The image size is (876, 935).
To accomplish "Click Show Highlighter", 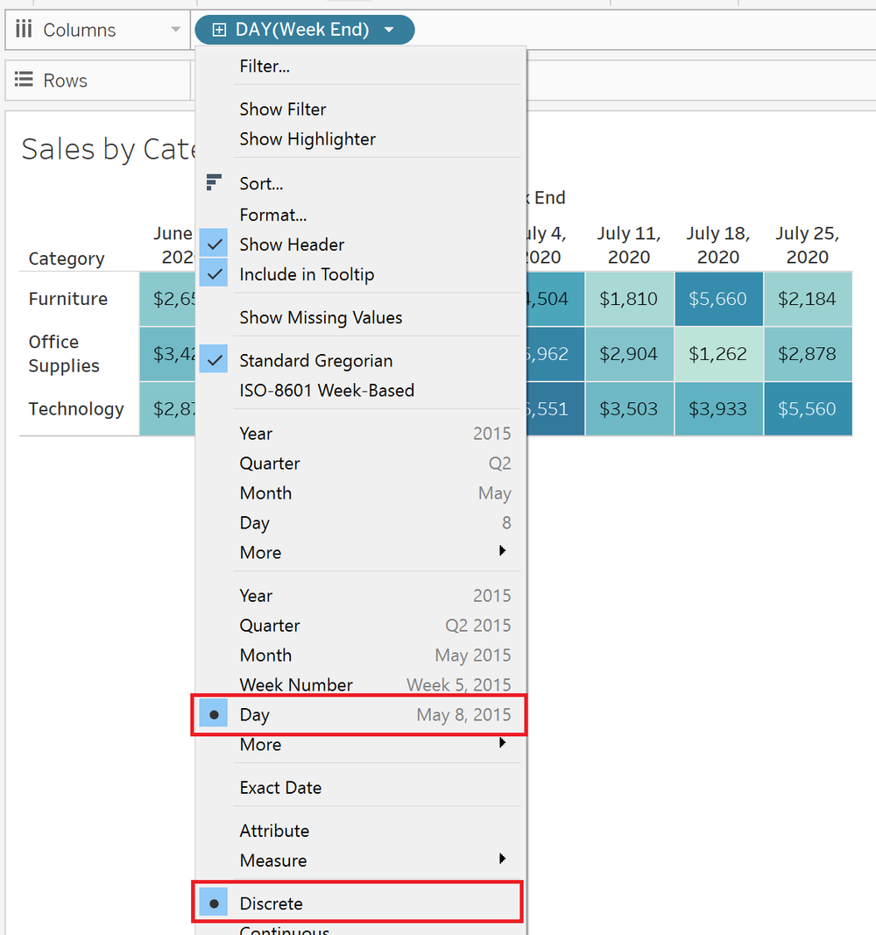I will [307, 138].
